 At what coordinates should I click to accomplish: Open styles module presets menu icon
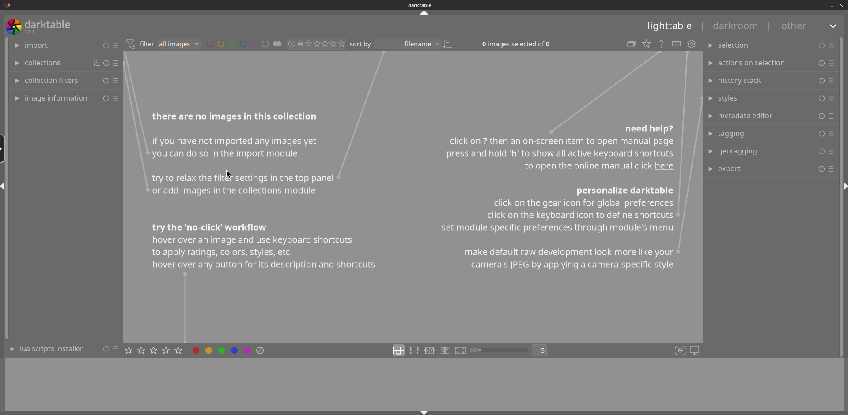pos(831,98)
